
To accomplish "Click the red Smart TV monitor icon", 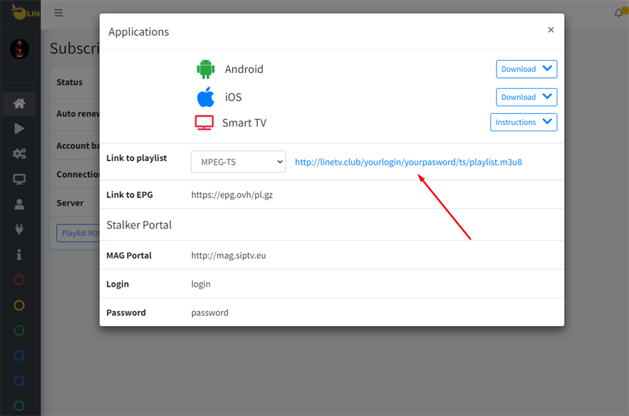I will pos(204,122).
